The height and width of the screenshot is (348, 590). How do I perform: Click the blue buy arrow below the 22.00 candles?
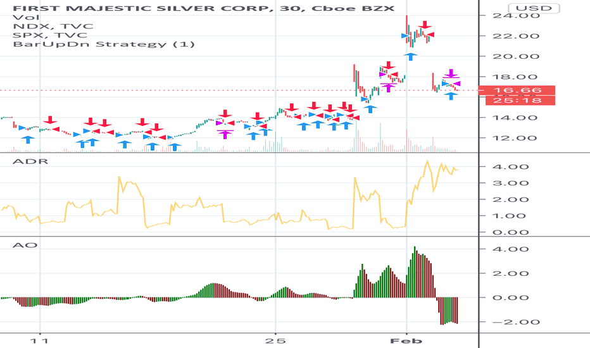(410, 56)
